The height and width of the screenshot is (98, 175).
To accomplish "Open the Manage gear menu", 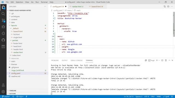I will click(x=3, y=91).
